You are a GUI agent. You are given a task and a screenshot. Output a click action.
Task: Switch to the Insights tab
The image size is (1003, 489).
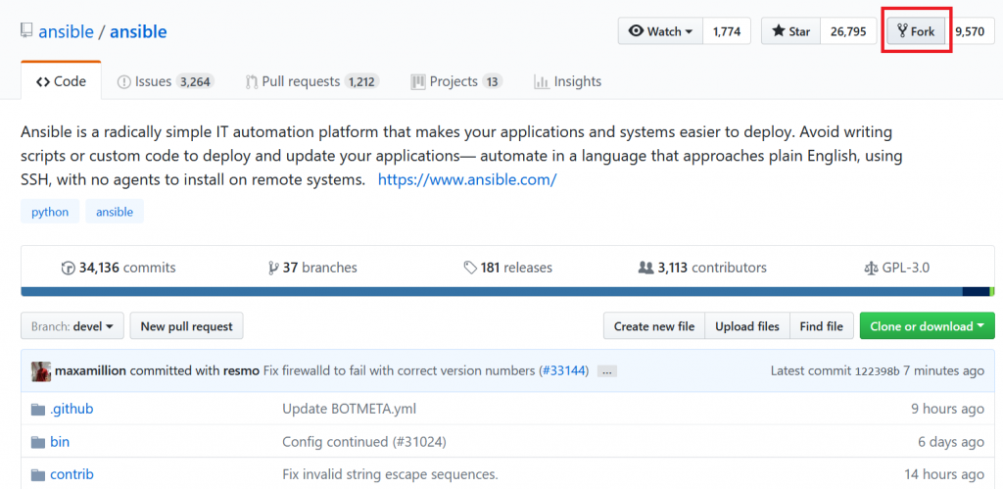coord(567,82)
